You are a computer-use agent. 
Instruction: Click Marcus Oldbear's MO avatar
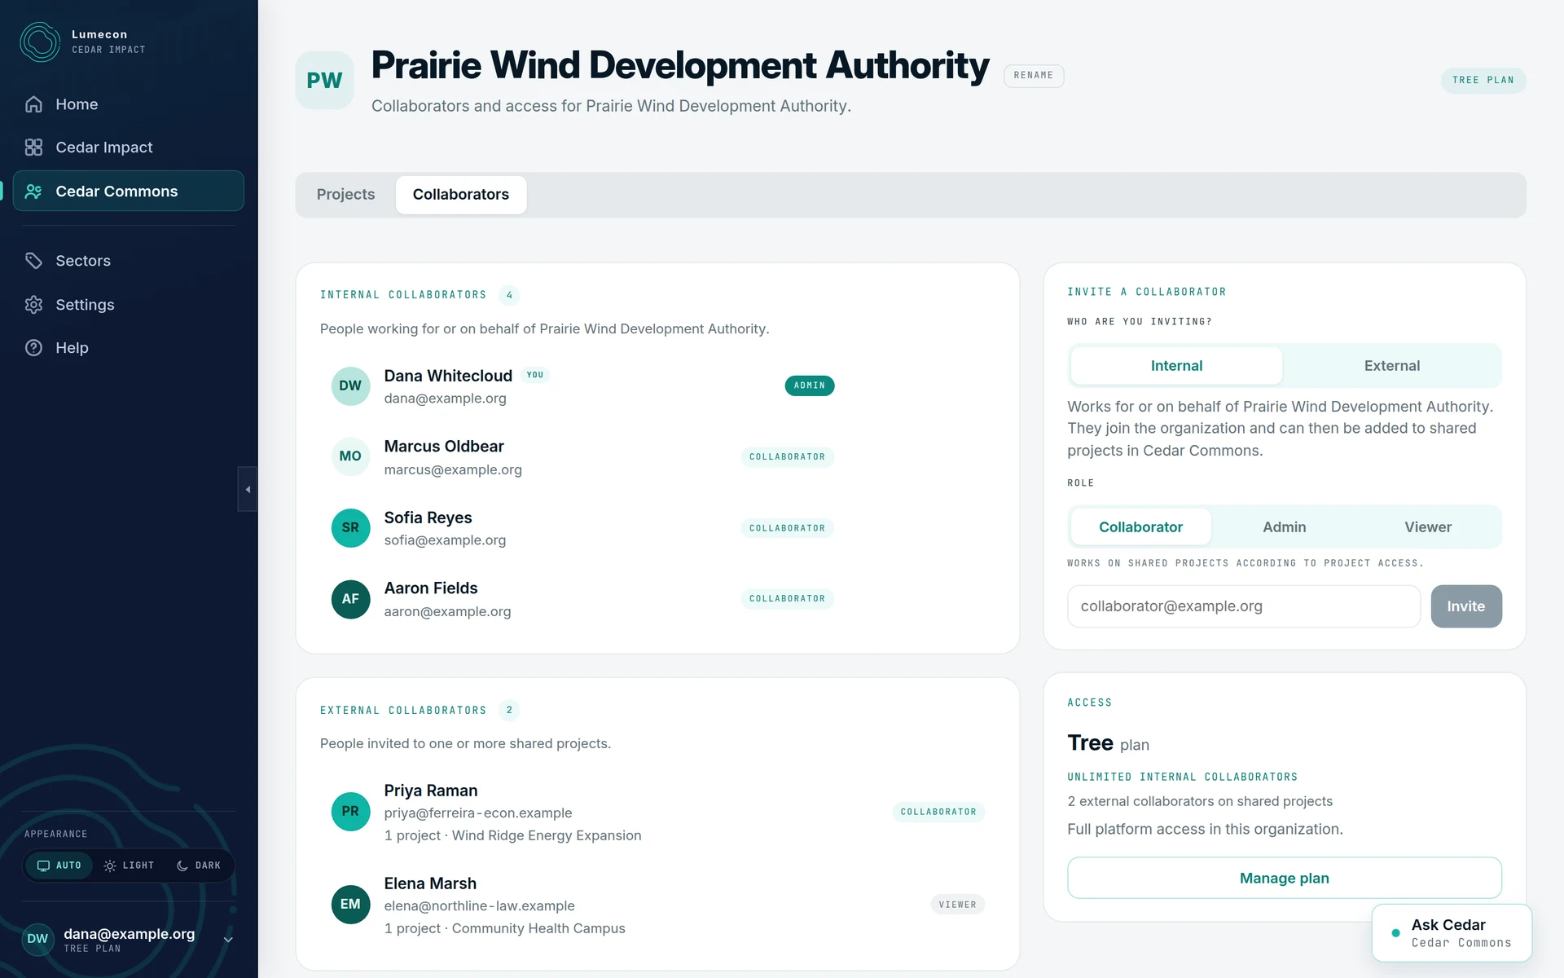[350, 456]
